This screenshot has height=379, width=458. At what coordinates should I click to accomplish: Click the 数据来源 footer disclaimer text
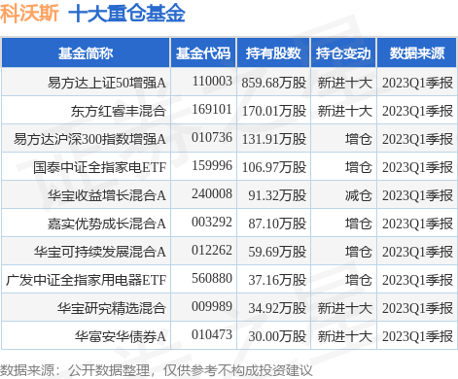(x=156, y=370)
